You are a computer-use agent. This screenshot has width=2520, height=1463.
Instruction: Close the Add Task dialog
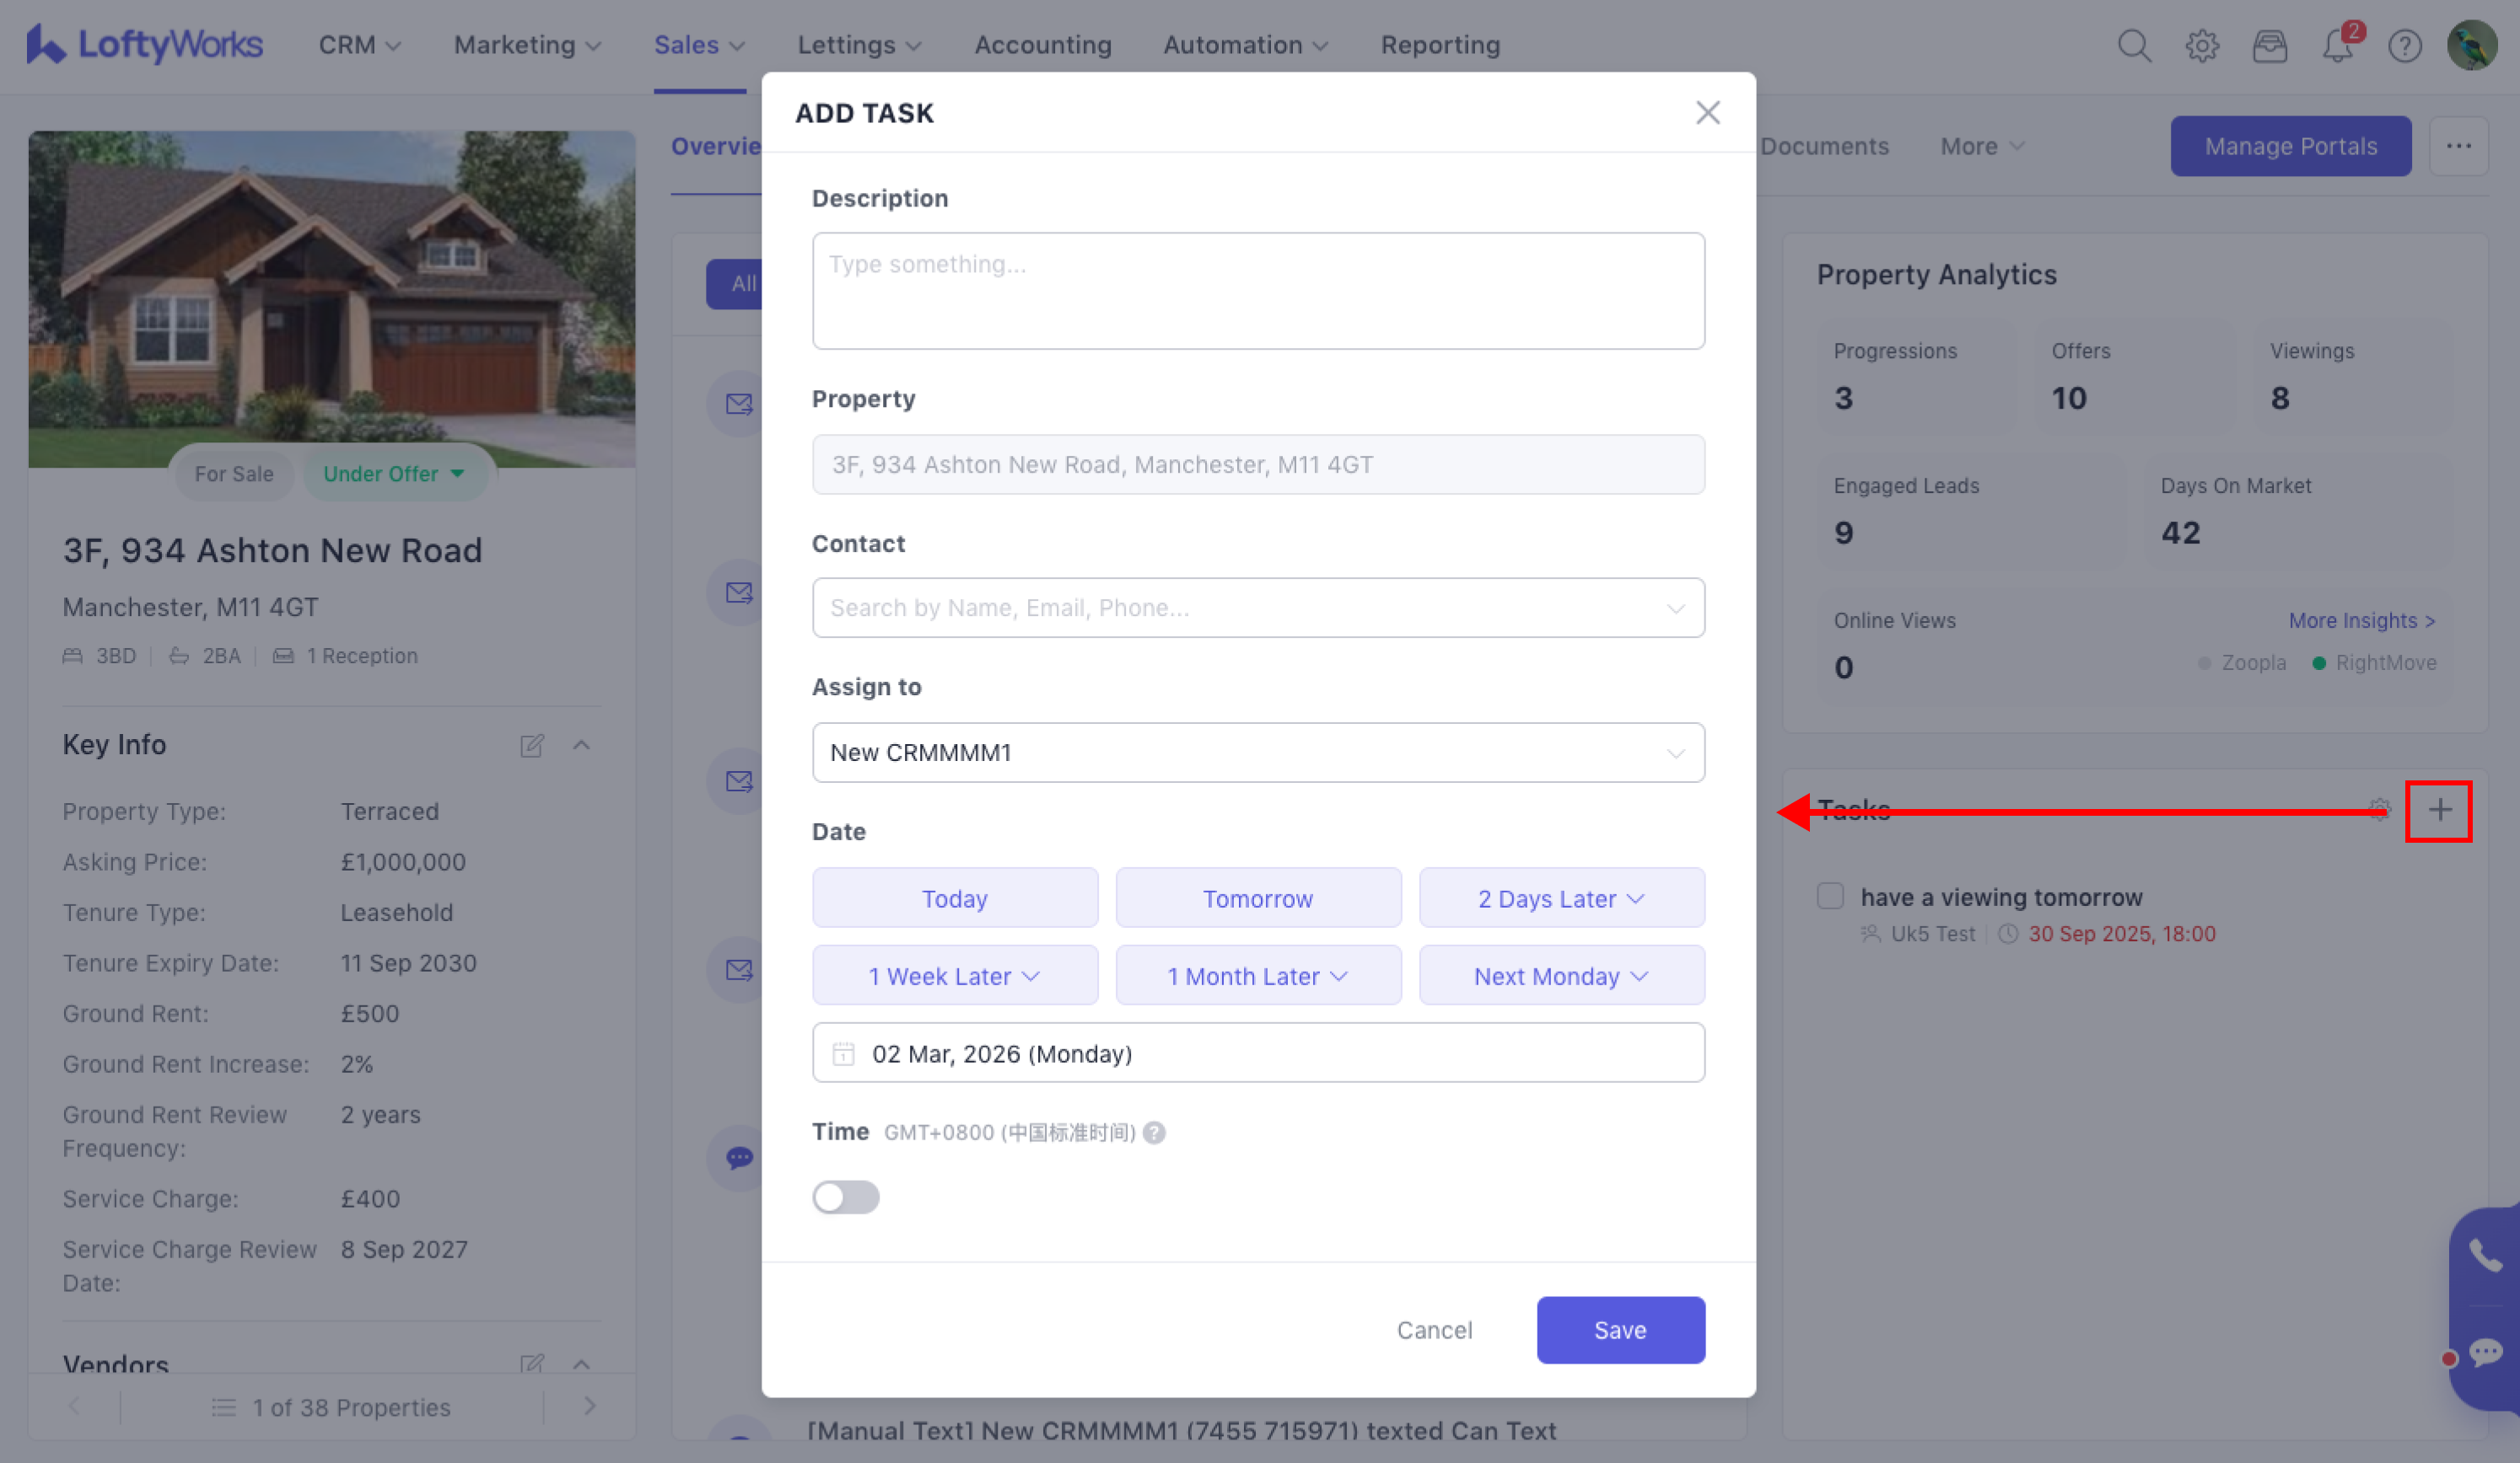pos(1707,113)
